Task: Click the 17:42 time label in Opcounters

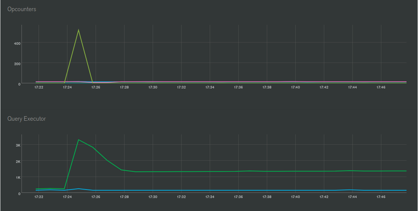Action: (324, 87)
